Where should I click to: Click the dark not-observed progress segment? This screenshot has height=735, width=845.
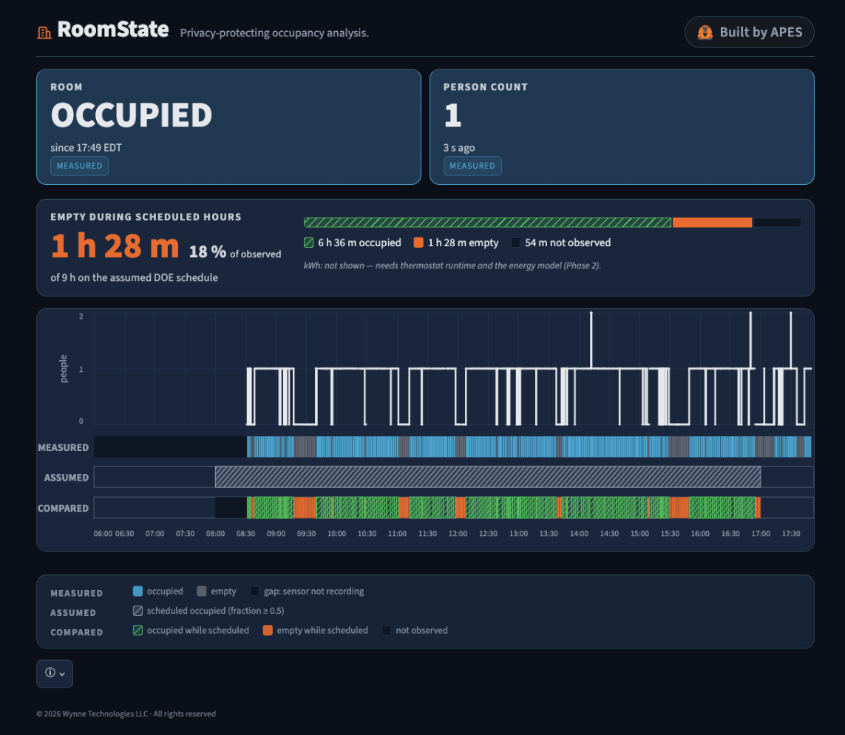(x=776, y=223)
